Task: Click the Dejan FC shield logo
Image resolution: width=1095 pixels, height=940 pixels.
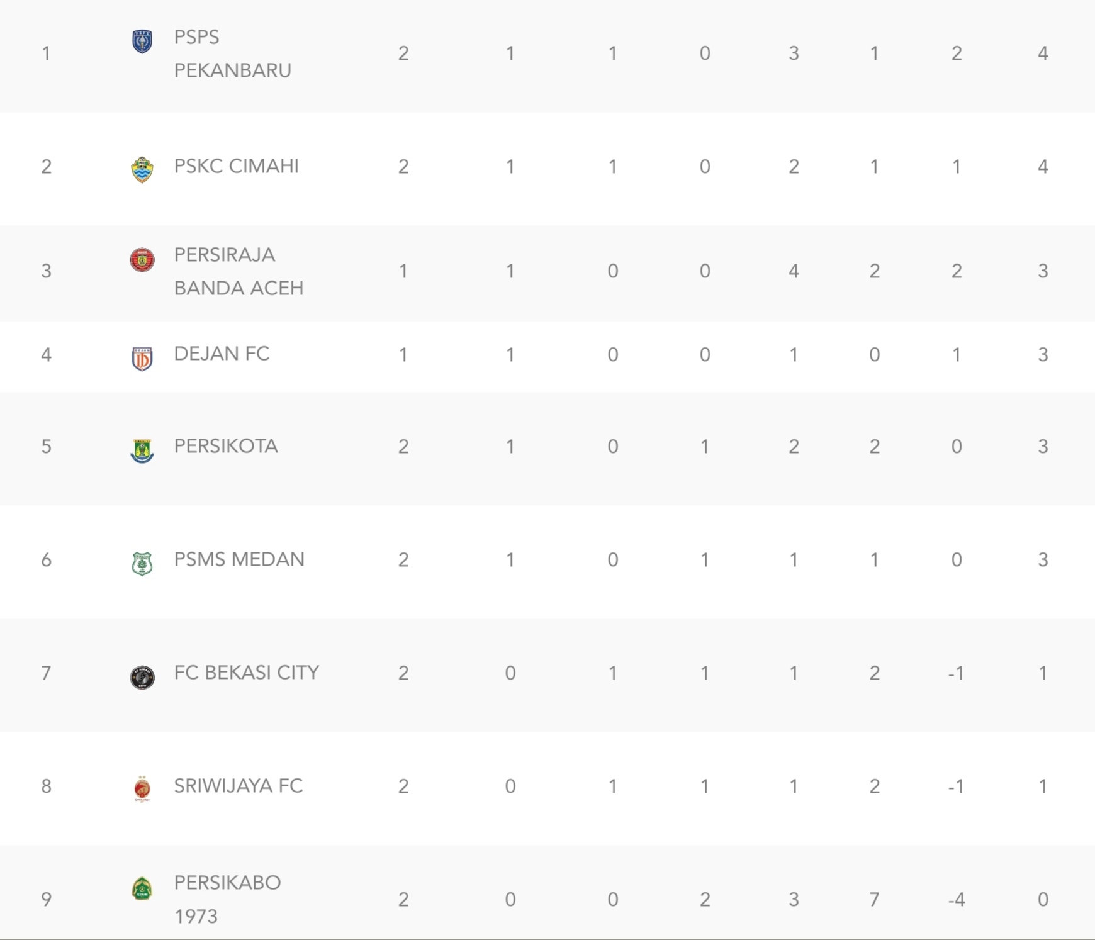Action: pos(142,359)
